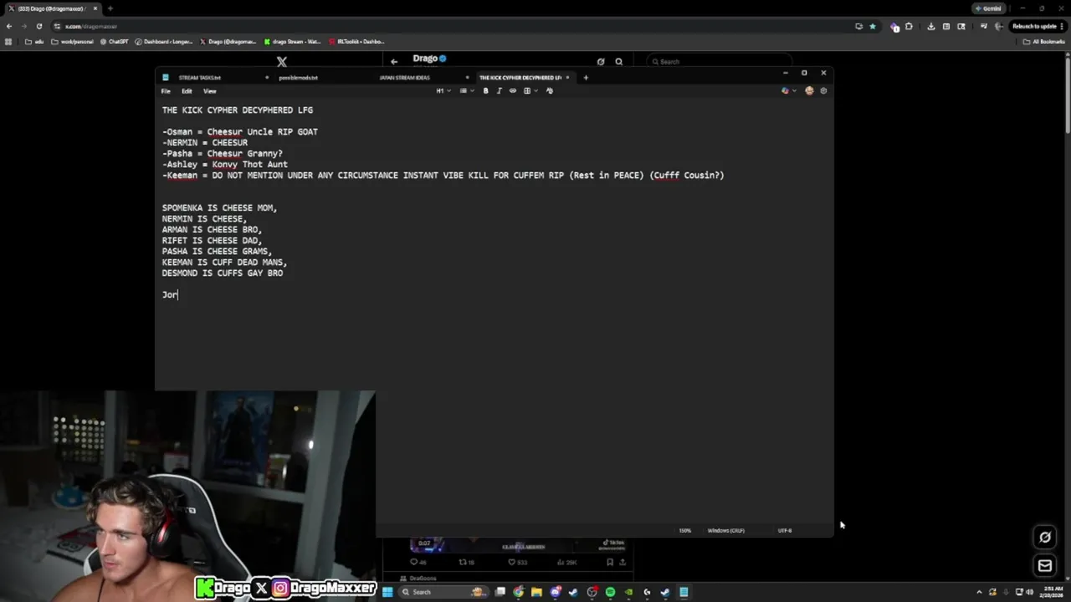Open the Chrome apps grid icon
This screenshot has width=1071, height=602.
pyautogui.click(x=8, y=41)
